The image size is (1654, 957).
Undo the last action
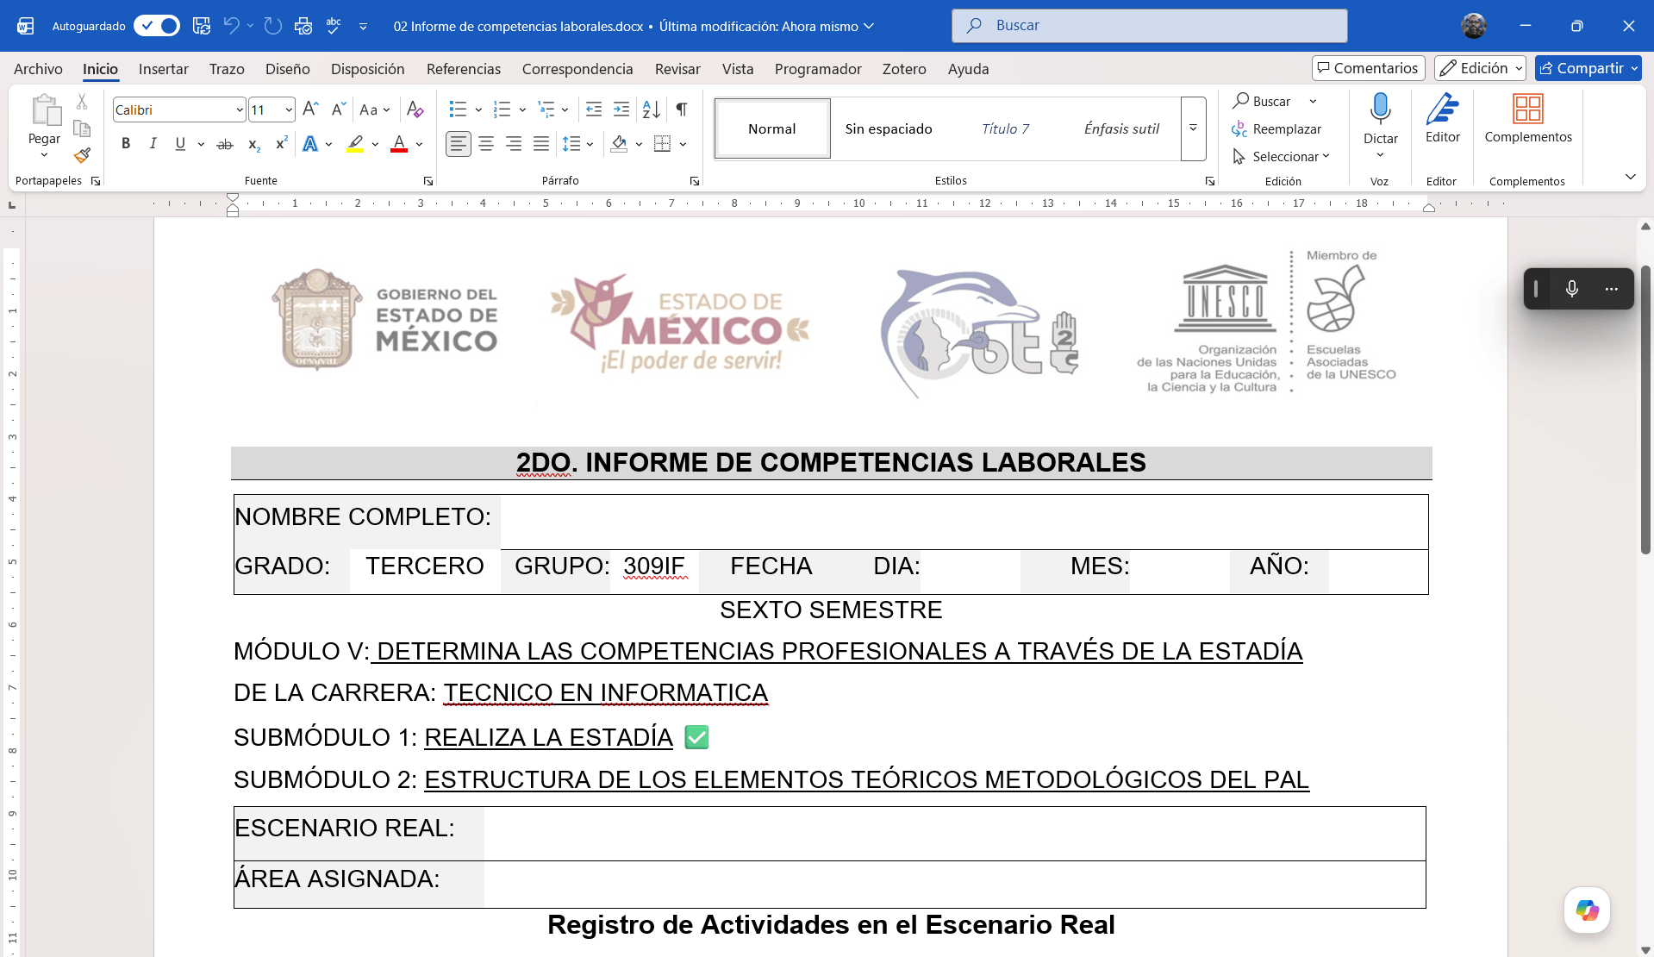(x=231, y=26)
